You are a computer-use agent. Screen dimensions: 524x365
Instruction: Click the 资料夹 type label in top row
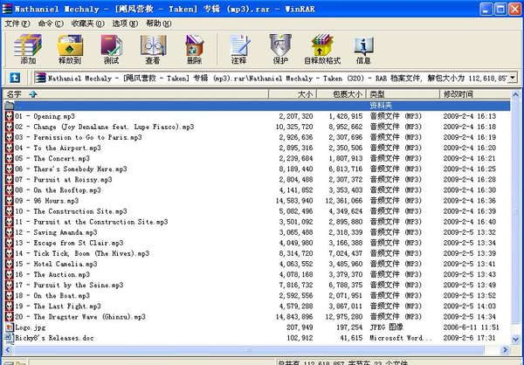(x=381, y=106)
